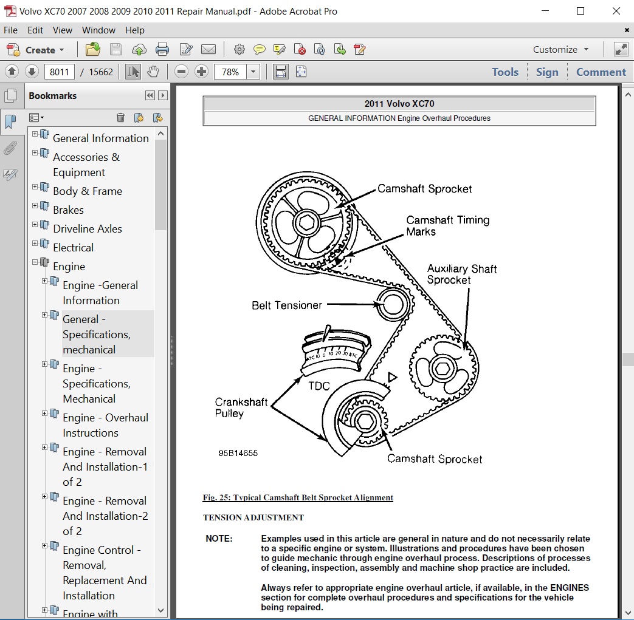Delete selected bookmark with trash icon
Image resolution: width=634 pixels, height=620 pixels.
pyautogui.click(x=120, y=118)
